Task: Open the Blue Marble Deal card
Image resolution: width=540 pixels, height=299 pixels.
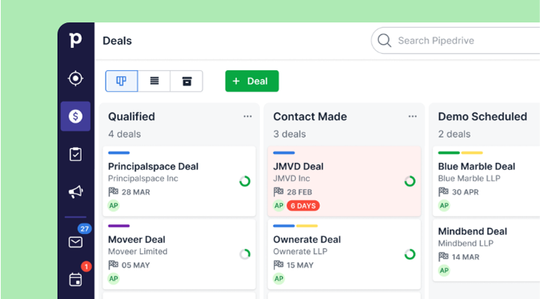Action: pyautogui.click(x=486, y=181)
